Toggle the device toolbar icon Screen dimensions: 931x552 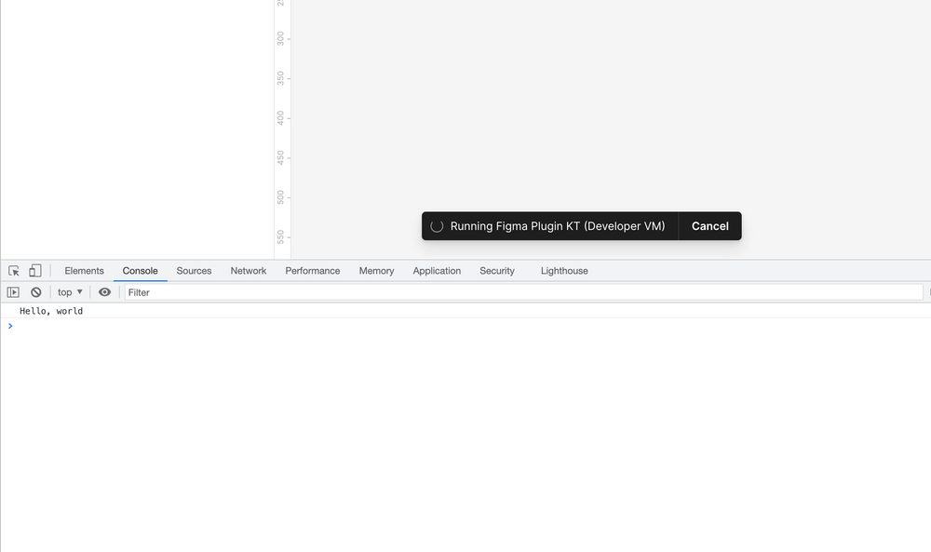34,270
